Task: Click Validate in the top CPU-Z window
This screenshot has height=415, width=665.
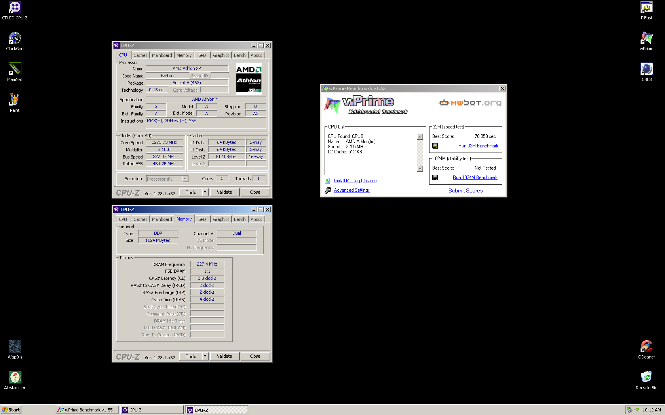Action: 224,192
